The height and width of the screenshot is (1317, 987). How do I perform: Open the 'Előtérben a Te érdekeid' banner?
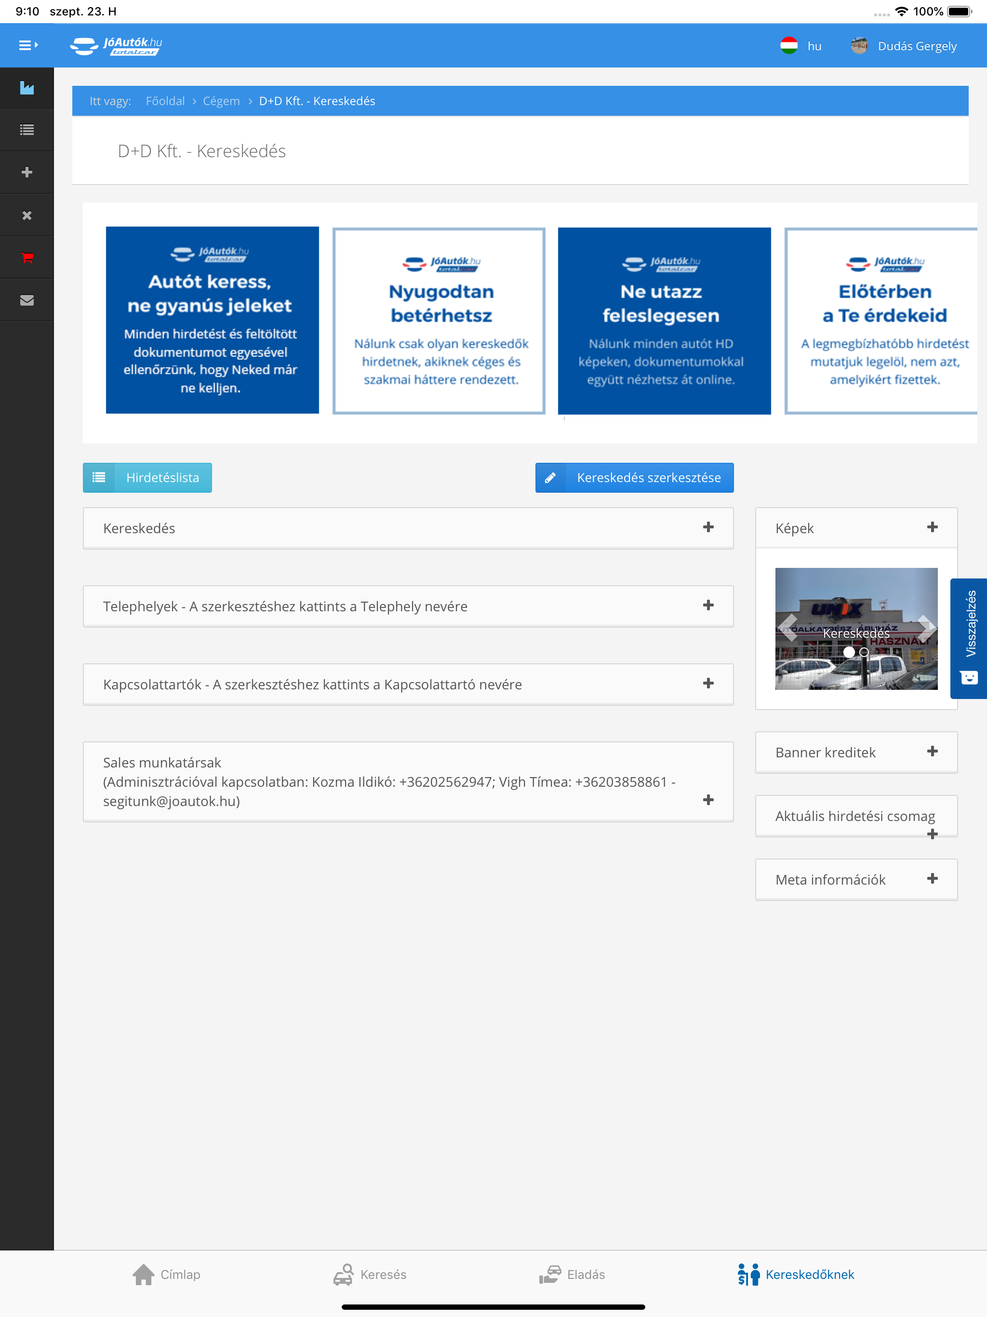pyautogui.click(x=881, y=321)
